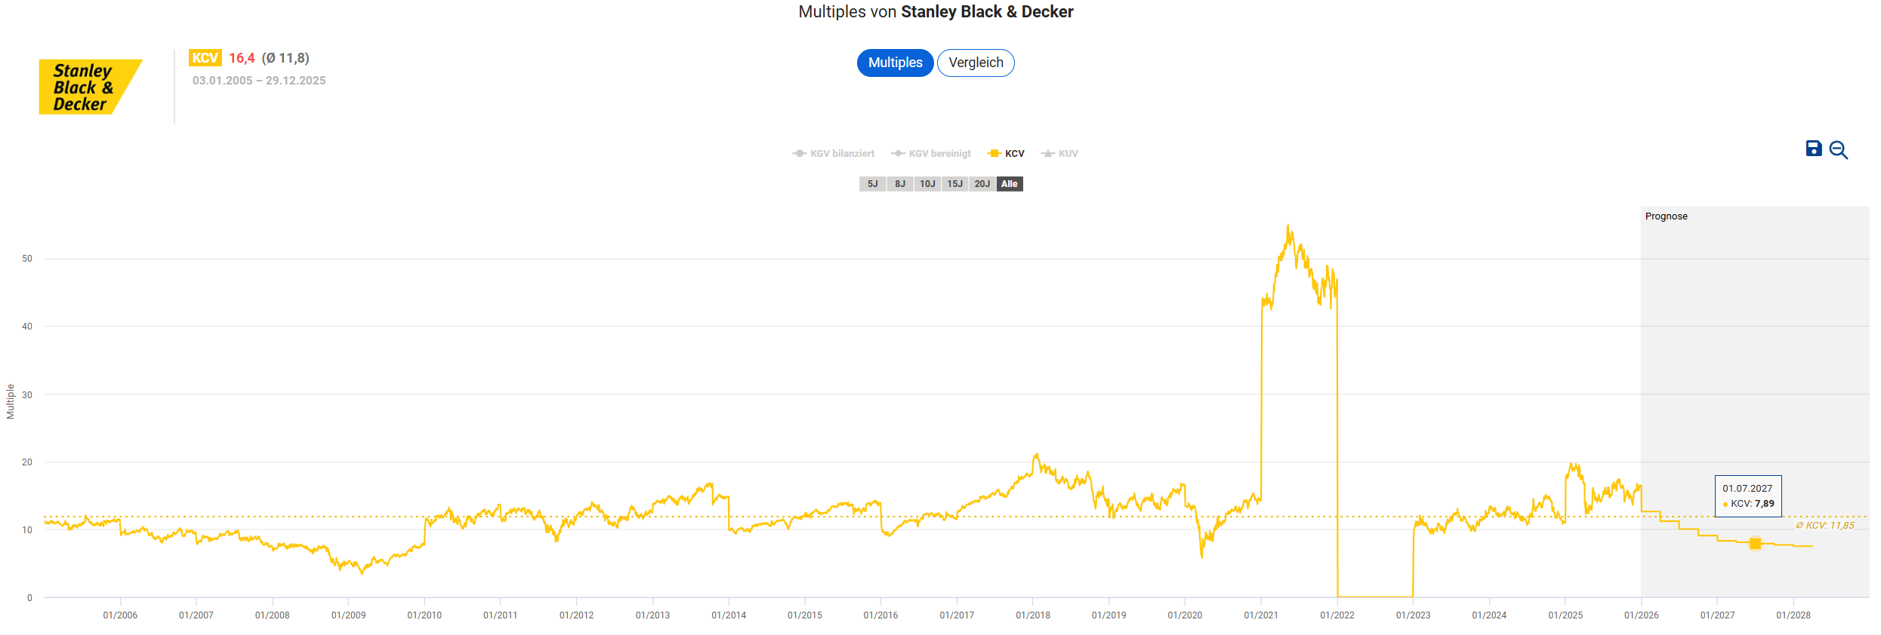Click the save chart disk icon
Viewport: 1881px width, 635px height.
(1813, 149)
